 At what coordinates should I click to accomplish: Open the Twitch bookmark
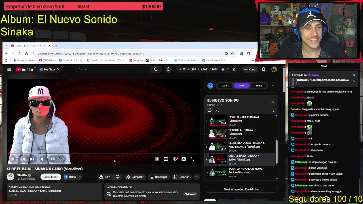click(x=92, y=60)
